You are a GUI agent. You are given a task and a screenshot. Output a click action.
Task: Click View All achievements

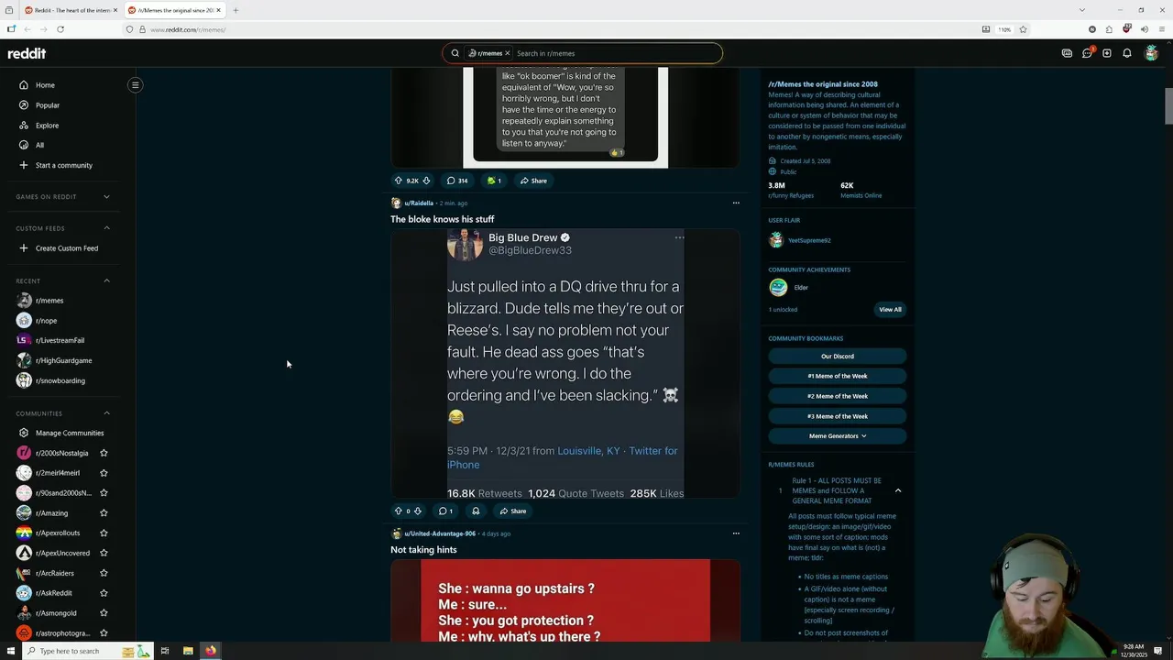[890, 310]
